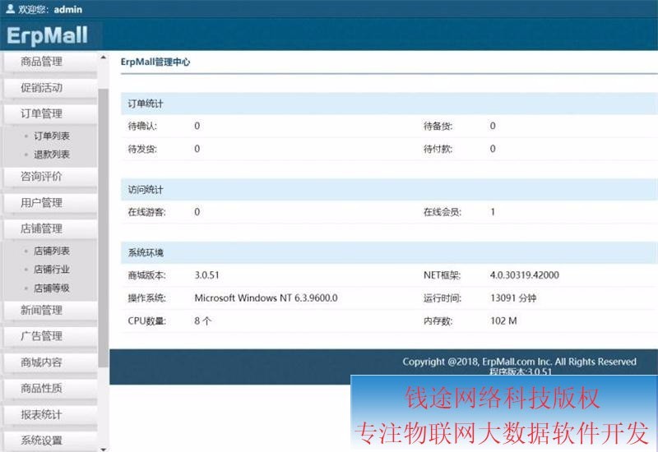Expand the 新闻管理 menu section
Image resolution: width=658 pixels, height=452 pixels.
tap(50, 311)
